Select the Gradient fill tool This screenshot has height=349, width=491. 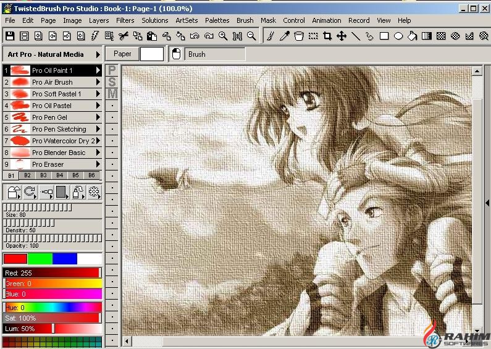[x=427, y=36]
